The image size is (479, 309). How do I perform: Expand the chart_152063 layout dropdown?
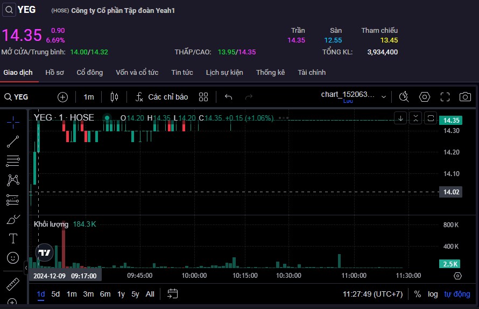384,97
